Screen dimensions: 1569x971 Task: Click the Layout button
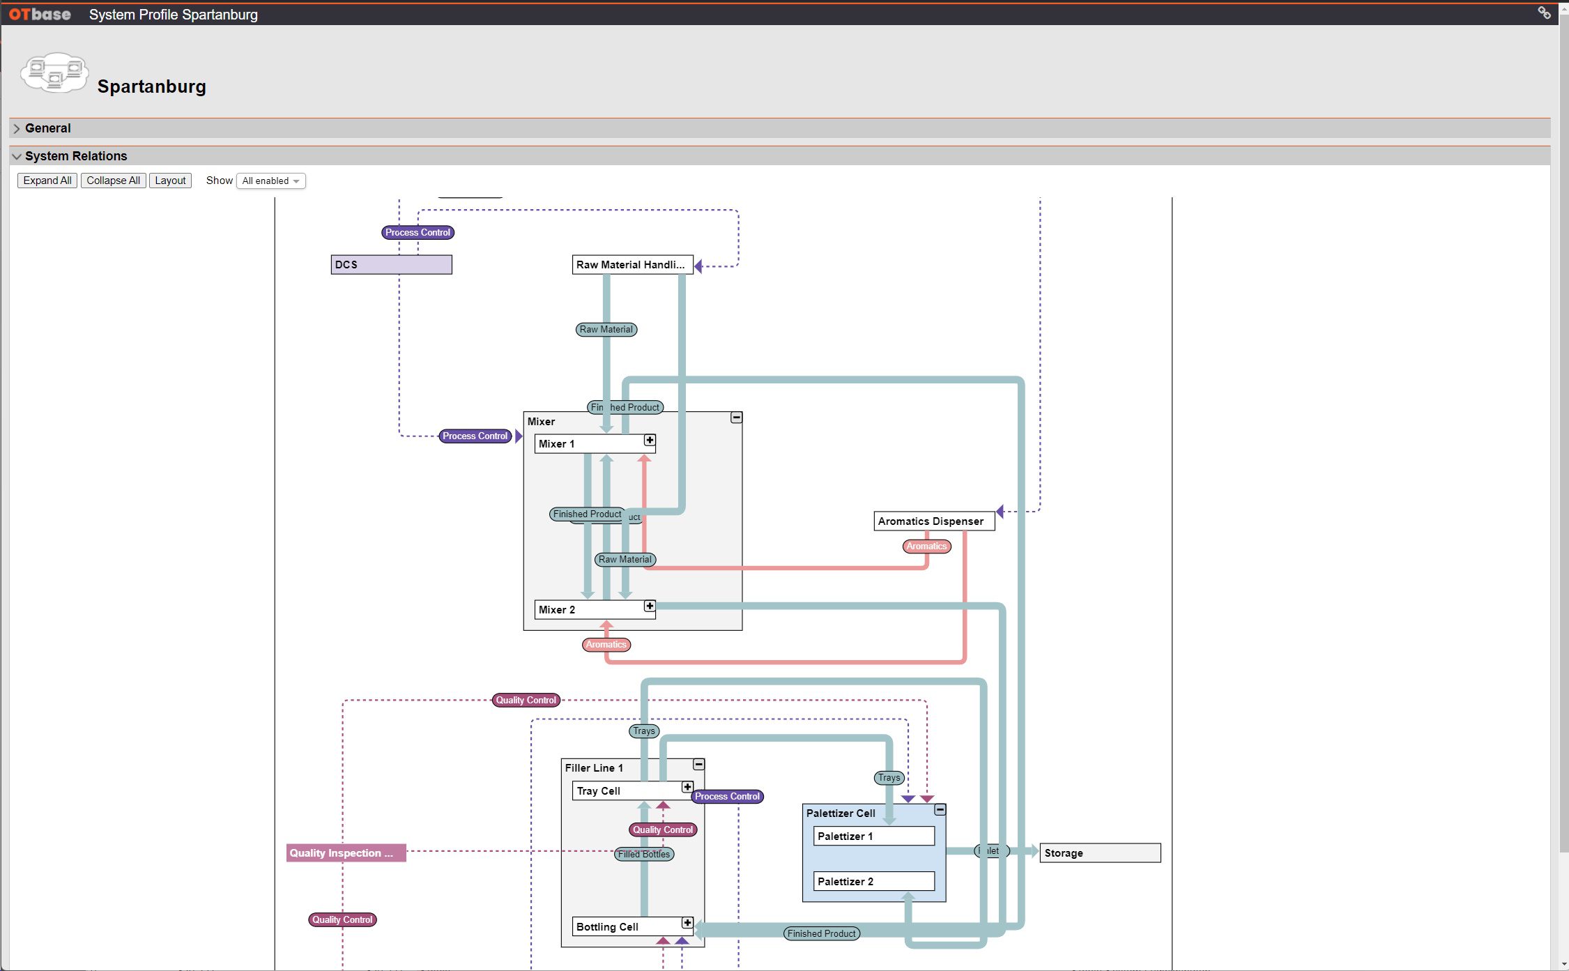click(170, 181)
